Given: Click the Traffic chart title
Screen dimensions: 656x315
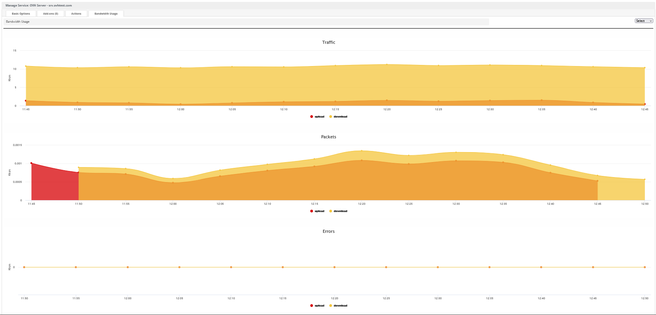Looking at the screenshot, I should pyautogui.click(x=329, y=42).
